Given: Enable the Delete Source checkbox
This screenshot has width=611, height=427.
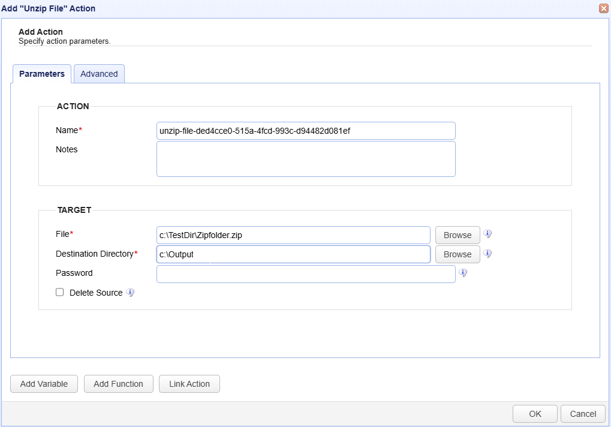Looking at the screenshot, I should 59,293.
